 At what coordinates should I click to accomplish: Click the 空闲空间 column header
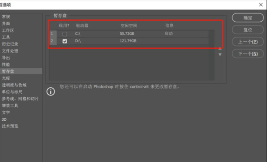129,26
